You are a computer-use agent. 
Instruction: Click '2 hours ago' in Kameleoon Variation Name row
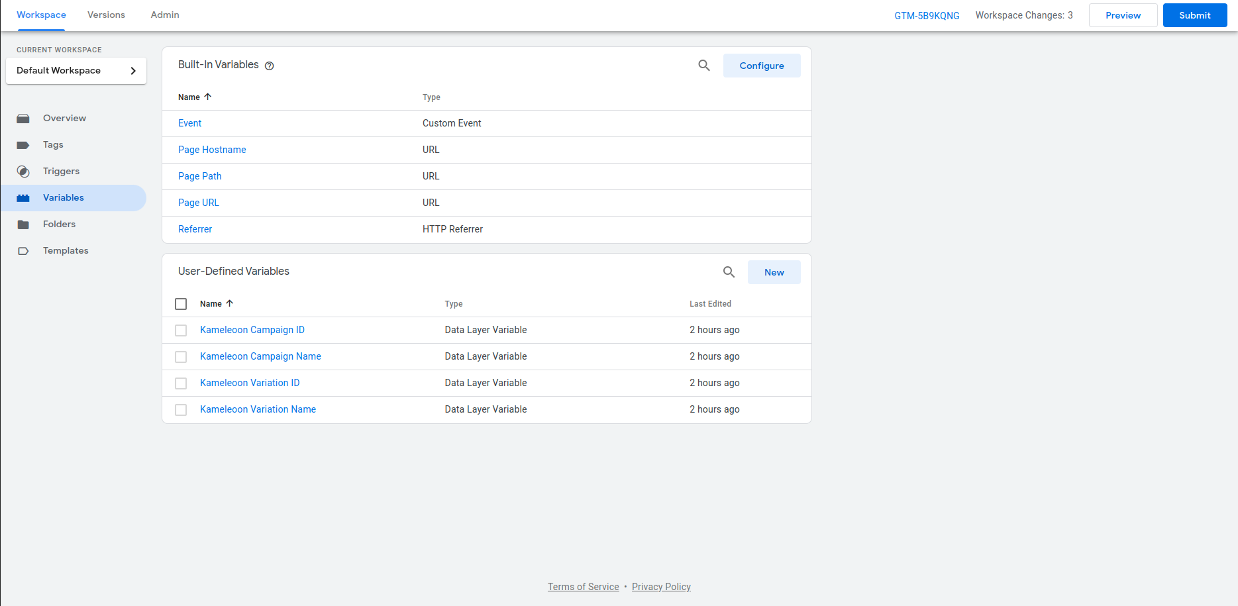pos(714,409)
